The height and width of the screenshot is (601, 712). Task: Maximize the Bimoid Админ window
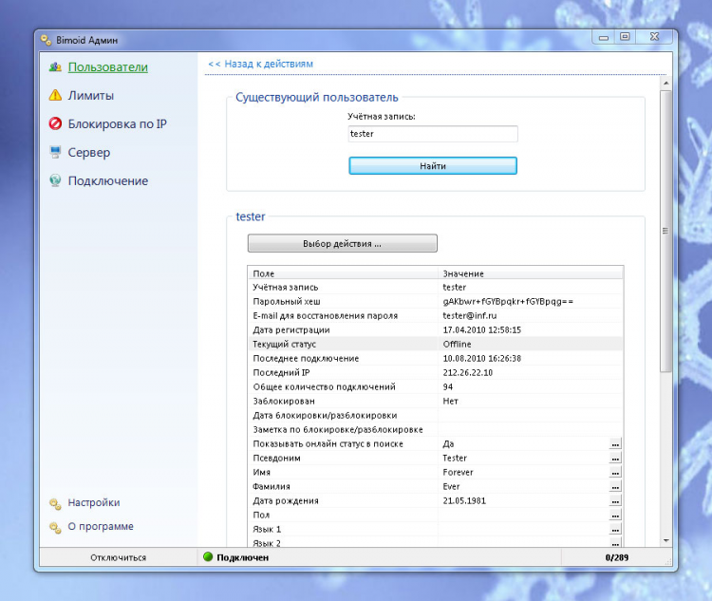[625, 37]
